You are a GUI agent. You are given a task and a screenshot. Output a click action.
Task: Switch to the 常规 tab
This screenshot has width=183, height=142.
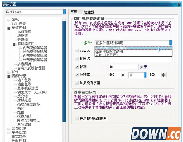[x=76, y=12]
